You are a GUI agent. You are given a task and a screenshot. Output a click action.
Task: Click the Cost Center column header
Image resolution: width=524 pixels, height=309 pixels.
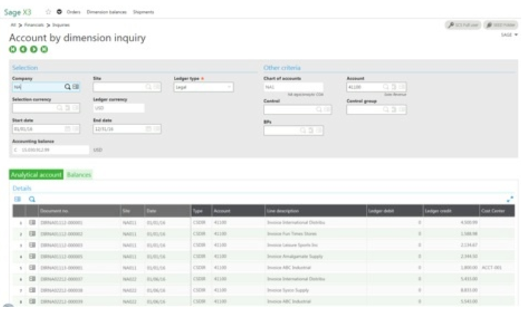point(497,211)
